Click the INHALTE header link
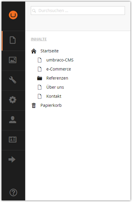The height and width of the screenshot is (202, 132). click(x=39, y=39)
